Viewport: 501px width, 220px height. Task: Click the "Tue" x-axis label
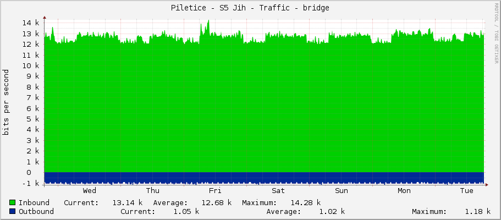pyautogui.click(x=467, y=191)
